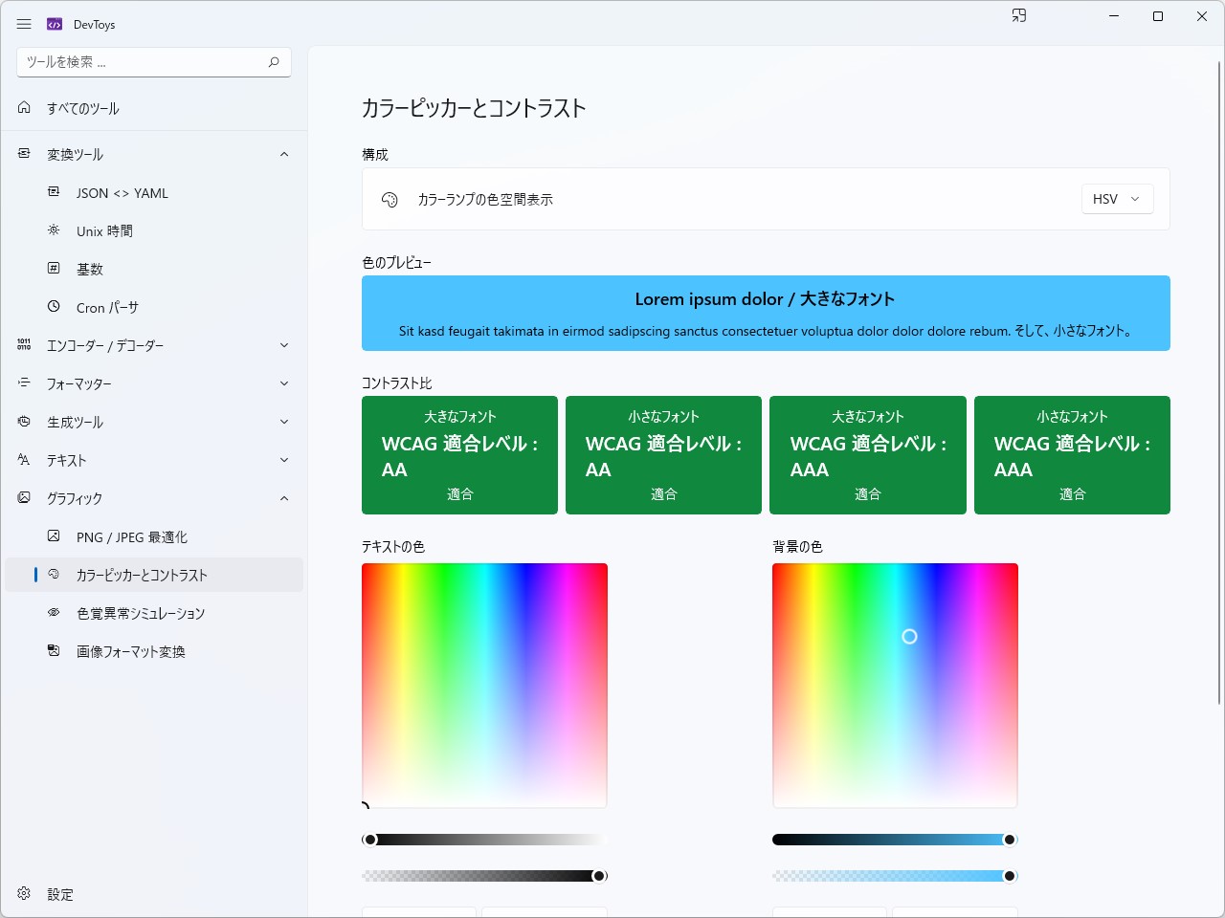Select the Unix 時間 tool

[x=104, y=230]
